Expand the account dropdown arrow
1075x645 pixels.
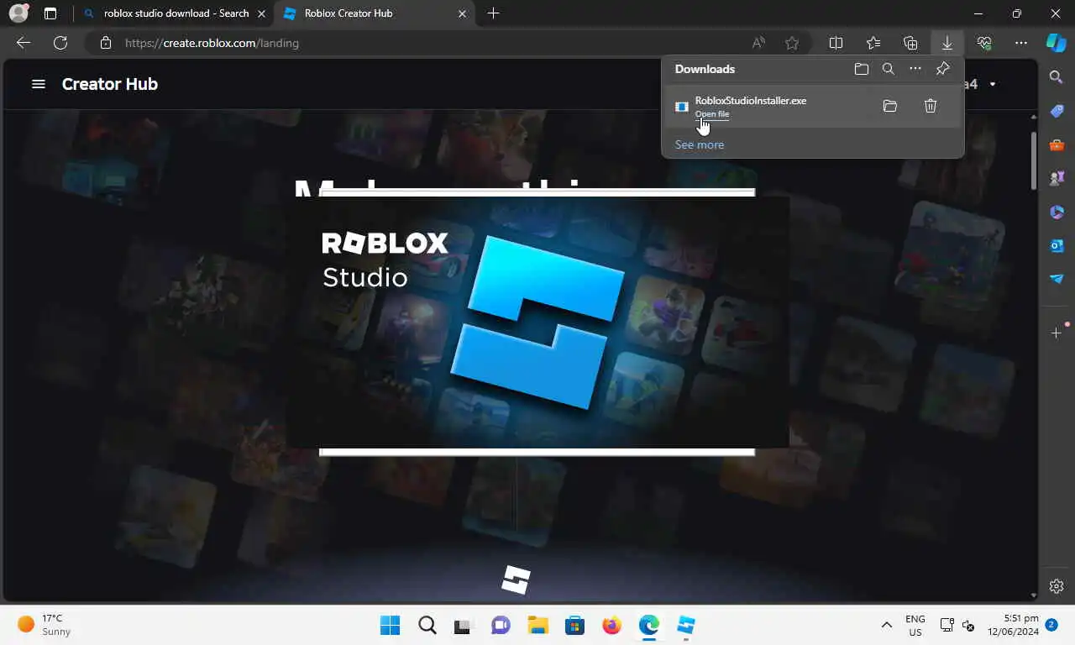993,84
